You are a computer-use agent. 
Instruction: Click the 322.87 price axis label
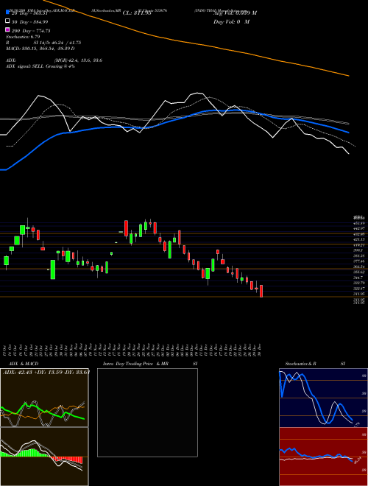pos(359,288)
